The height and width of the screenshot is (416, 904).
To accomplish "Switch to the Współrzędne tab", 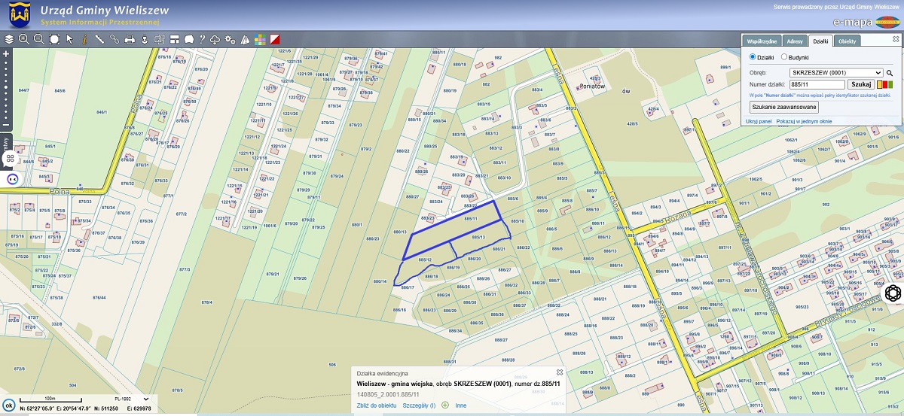I will [761, 41].
